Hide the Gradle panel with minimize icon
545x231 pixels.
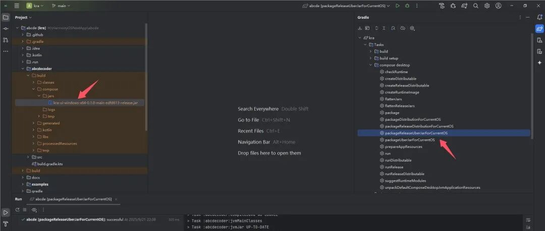coord(528,17)
